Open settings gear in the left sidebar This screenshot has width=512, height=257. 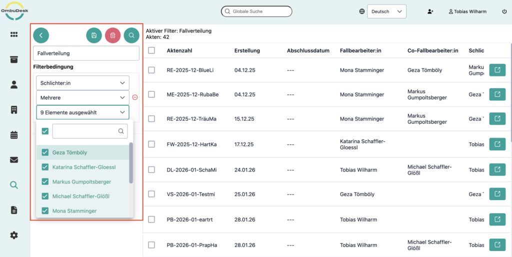[x=14, y=235]
